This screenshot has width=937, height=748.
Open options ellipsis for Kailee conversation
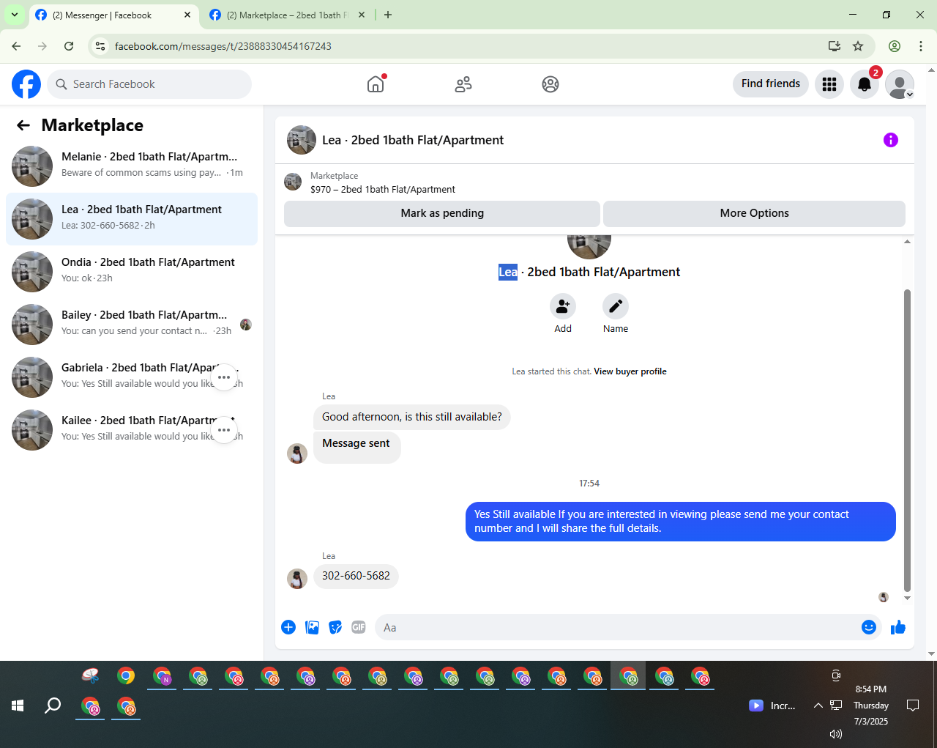tap(224, 430)
